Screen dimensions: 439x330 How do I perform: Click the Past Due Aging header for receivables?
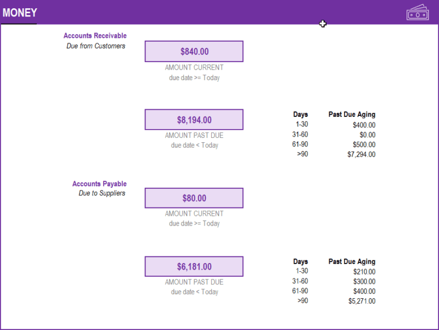pyautogui.click(x=352, y=114)
